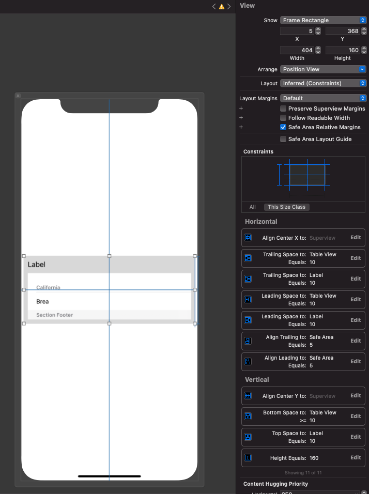The height and width of the screenshot is (494, 369).
Task: Select the This Size Class tab
Action: coord(286,207)
